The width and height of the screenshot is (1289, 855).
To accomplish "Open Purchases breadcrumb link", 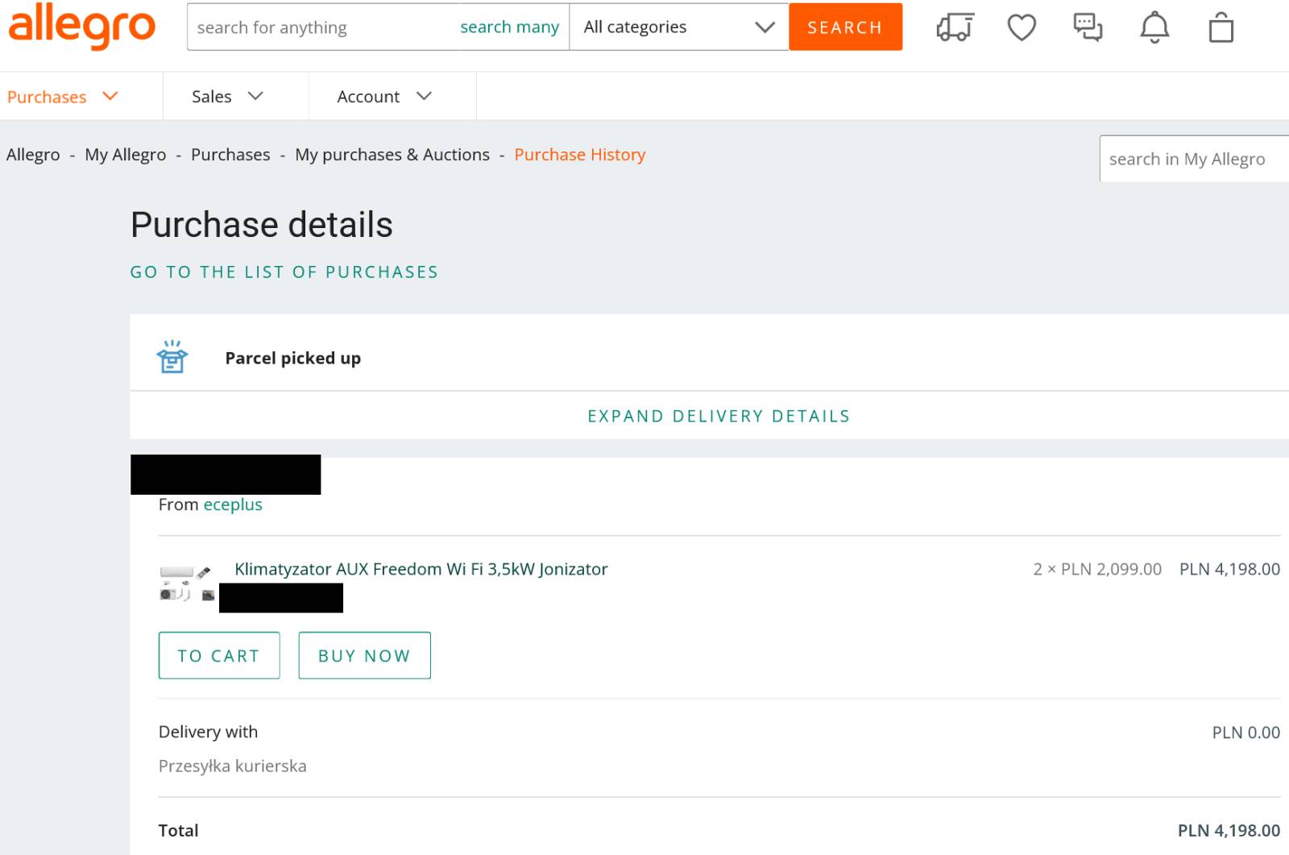I will coord(230,155).
